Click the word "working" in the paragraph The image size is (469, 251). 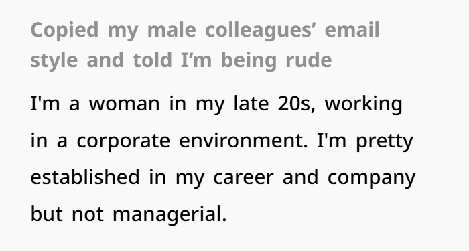coord(363,105)
